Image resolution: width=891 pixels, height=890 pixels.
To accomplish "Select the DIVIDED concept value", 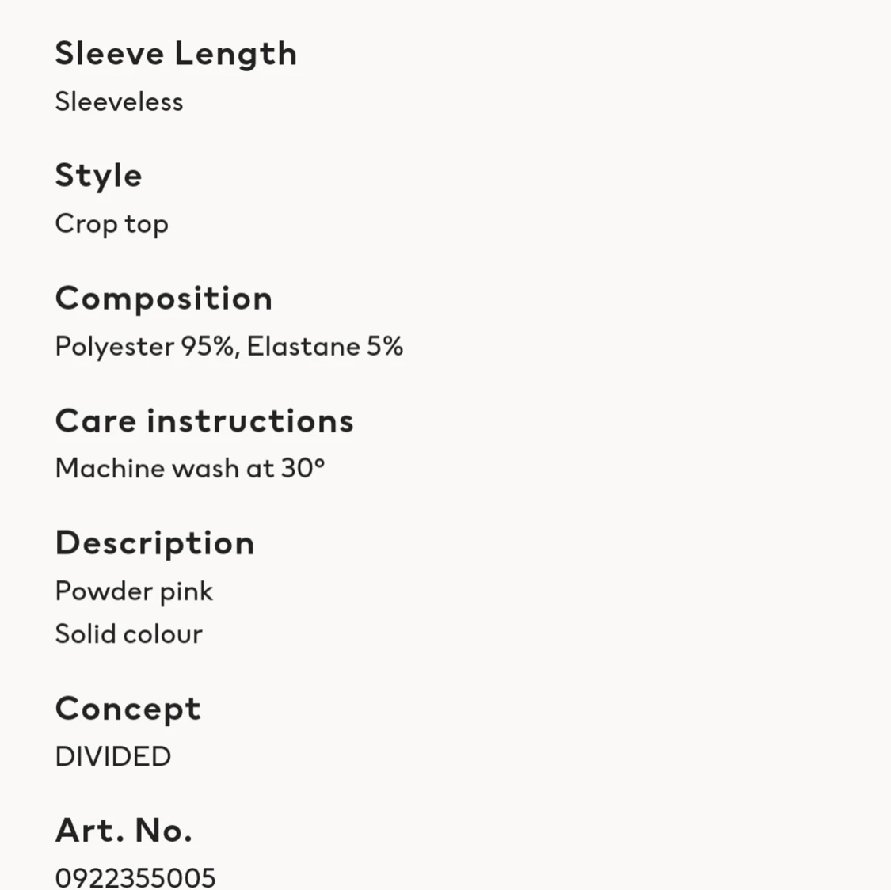I will pos(112,757).
